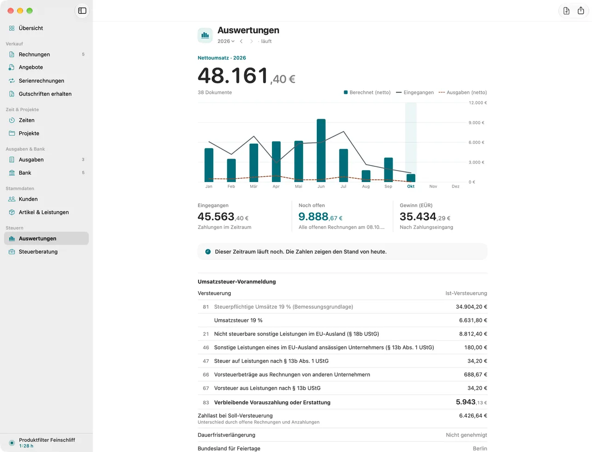Click the Berechnet (netto) legend swatch
Image resolution: width=592 pixels, height=452 pixels.
345,92
